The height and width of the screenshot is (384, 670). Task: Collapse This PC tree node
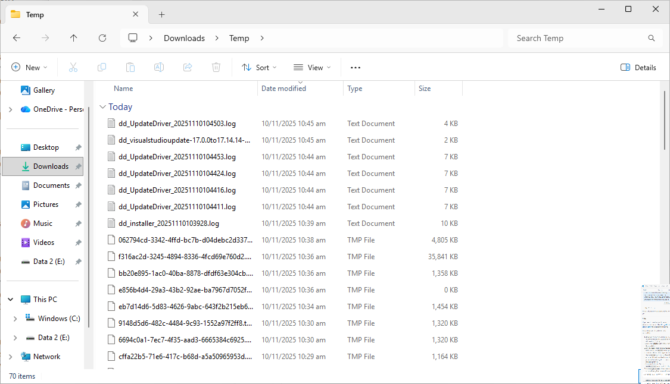pos(11,300)
